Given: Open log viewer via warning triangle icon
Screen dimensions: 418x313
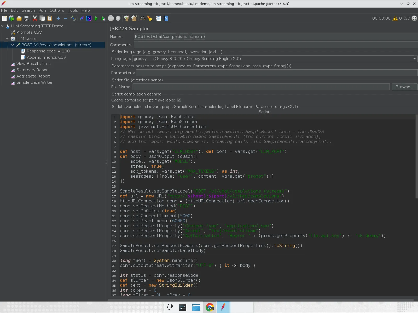Looking at the screenshot, I should pos(395,18).
